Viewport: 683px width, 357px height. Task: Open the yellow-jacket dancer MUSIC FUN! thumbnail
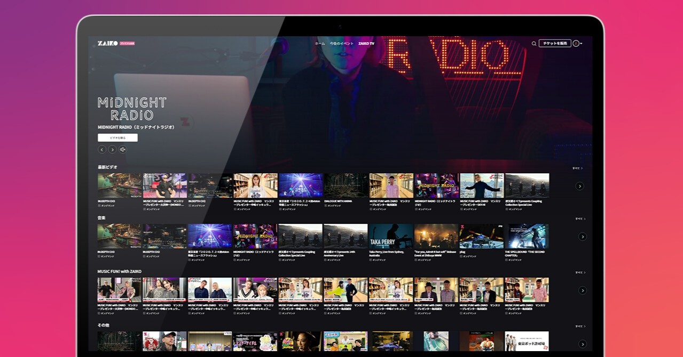346,290
